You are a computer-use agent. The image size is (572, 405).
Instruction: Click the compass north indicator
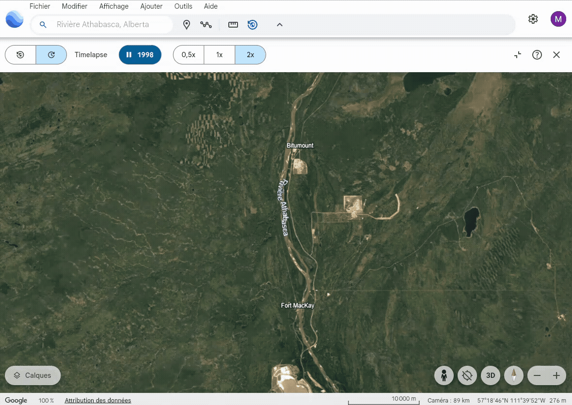(514, 375)
